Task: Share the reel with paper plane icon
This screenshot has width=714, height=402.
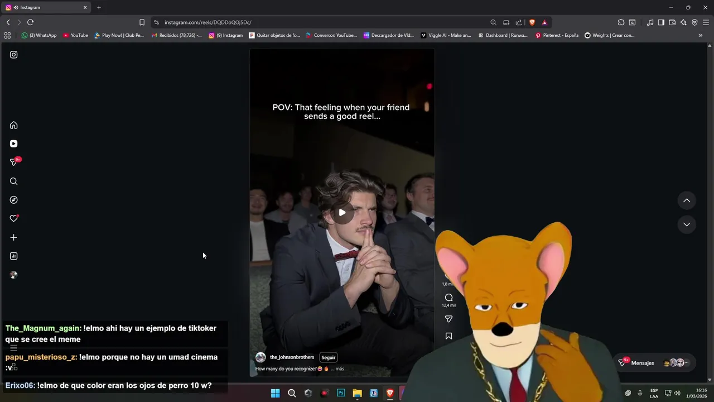Action: (x=448, y=319)
